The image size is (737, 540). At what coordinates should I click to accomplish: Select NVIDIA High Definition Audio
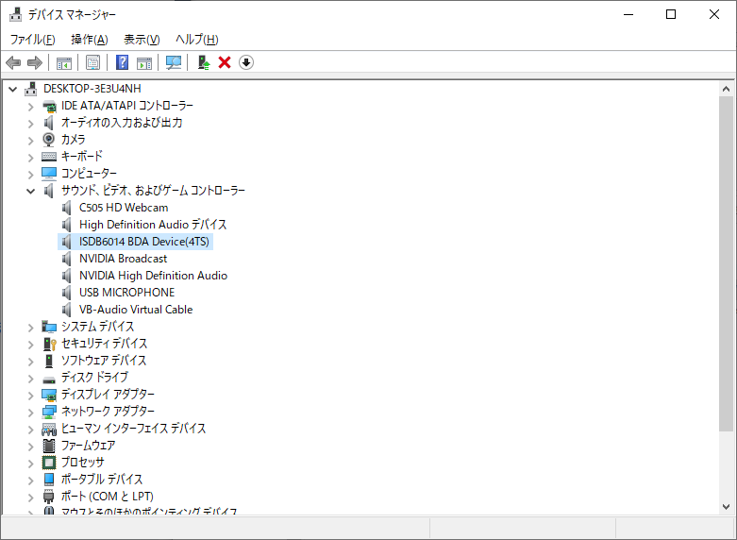tap(153, 275)
